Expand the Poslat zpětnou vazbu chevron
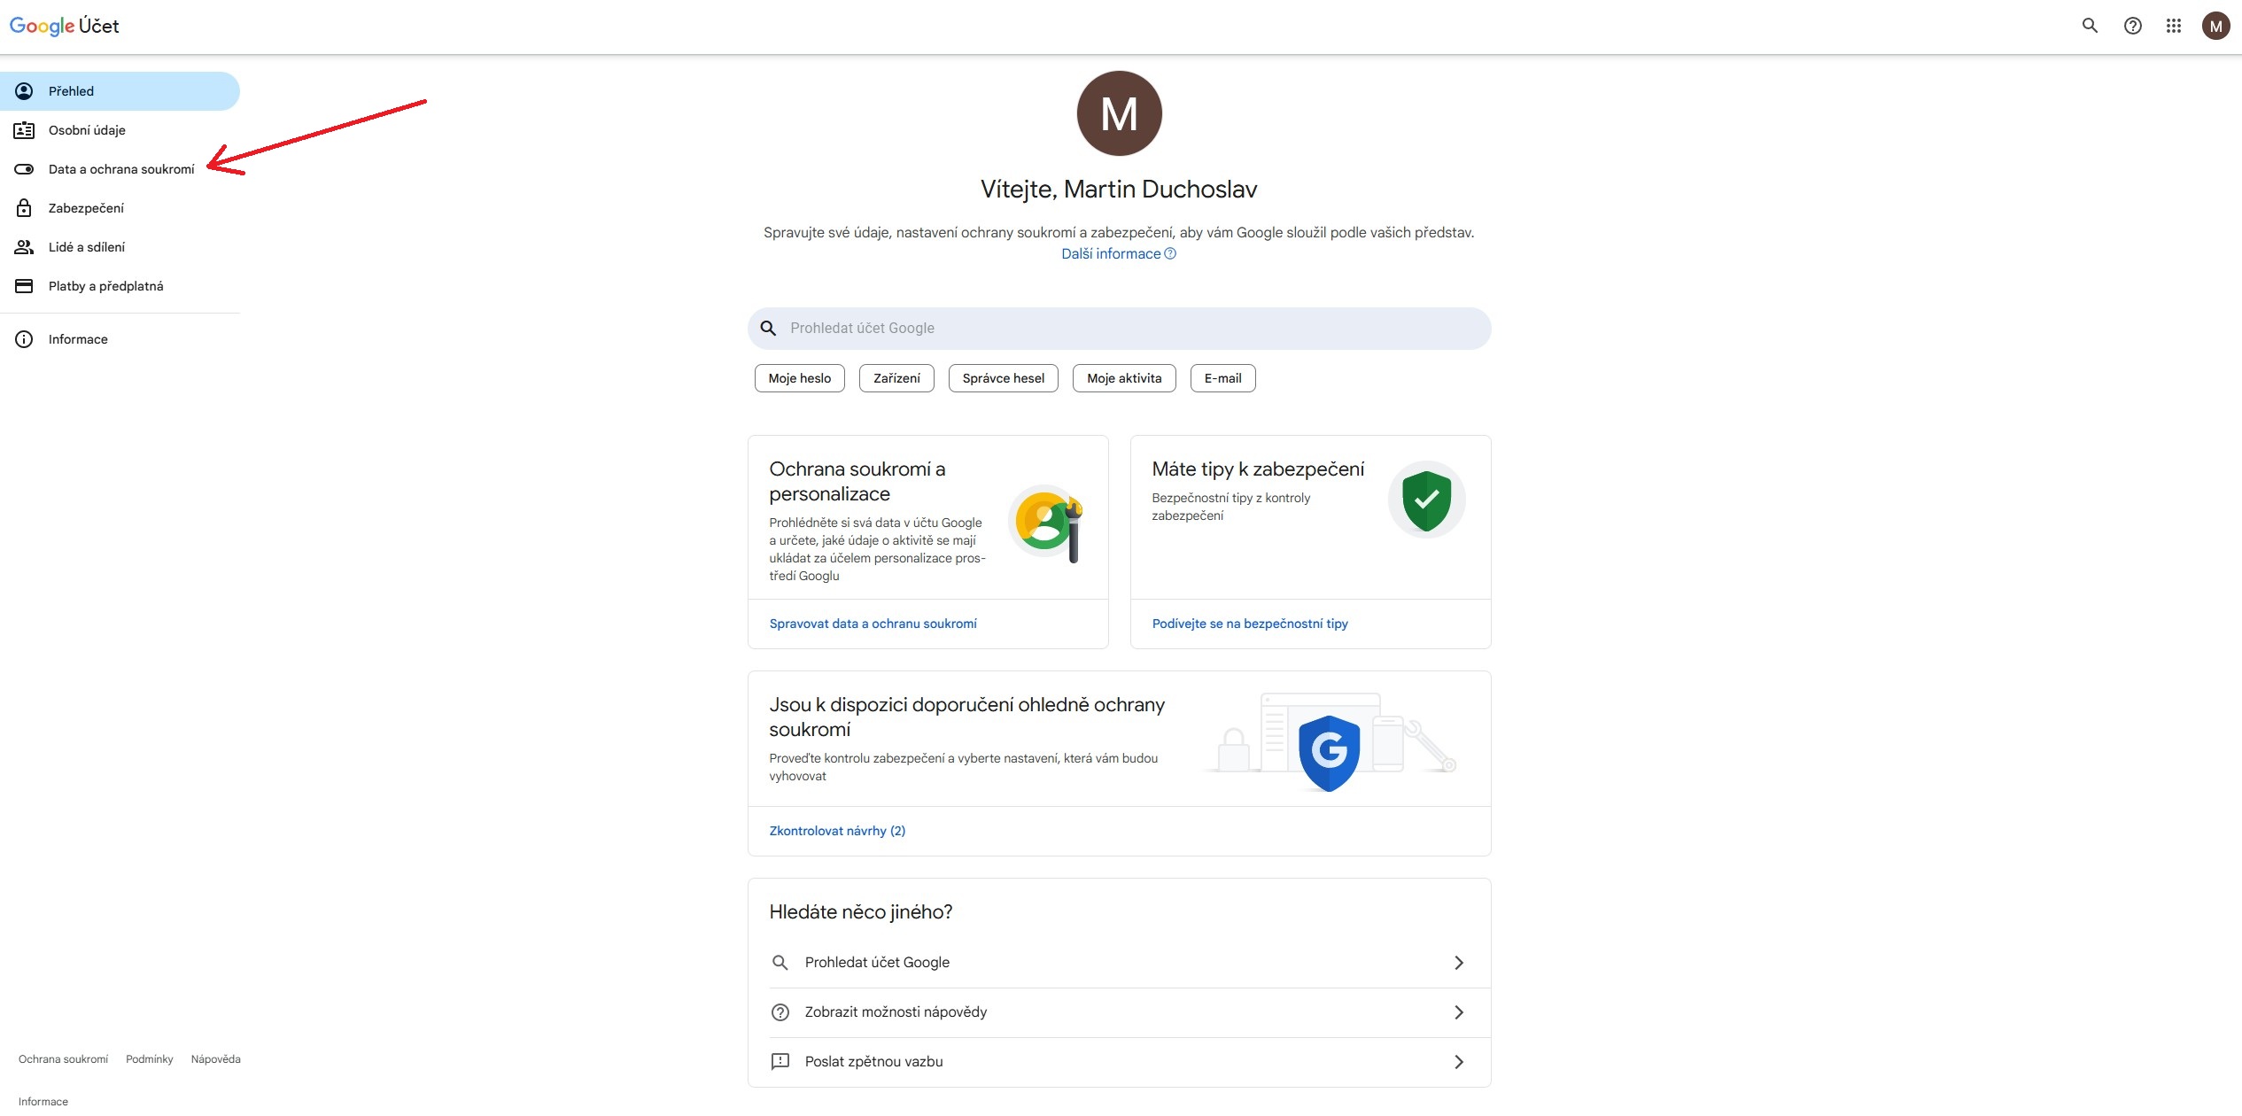Viewport: 2242px width, 1116px height. coord(1458,1062)
